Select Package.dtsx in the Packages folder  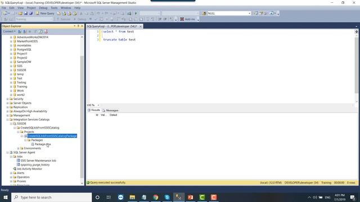(43, 144)
